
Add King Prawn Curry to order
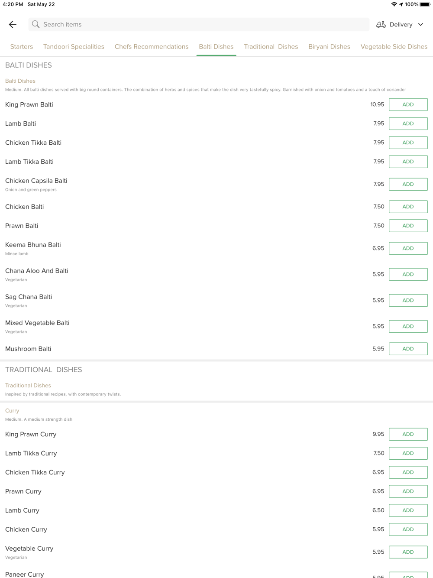(x=408, y=434)
